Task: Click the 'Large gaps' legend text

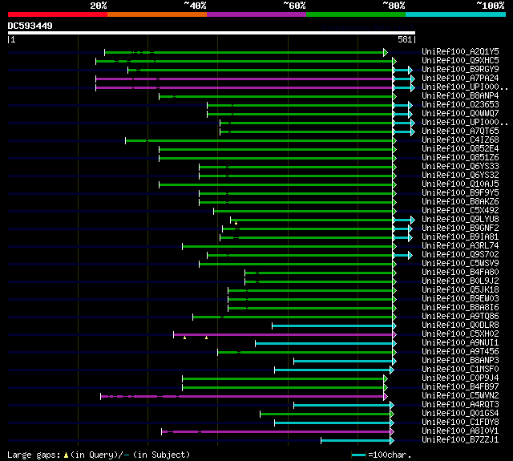Action: (34, 455)
